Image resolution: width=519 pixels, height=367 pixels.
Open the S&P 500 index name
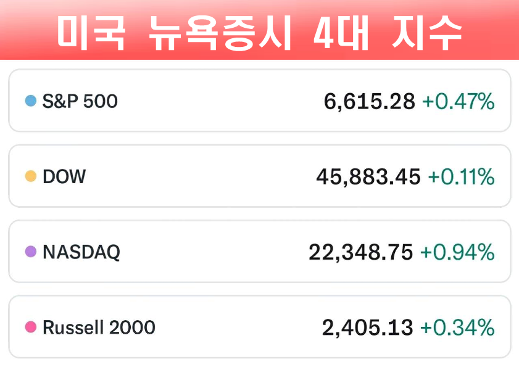pyautogui.click(x=80, y=101)
